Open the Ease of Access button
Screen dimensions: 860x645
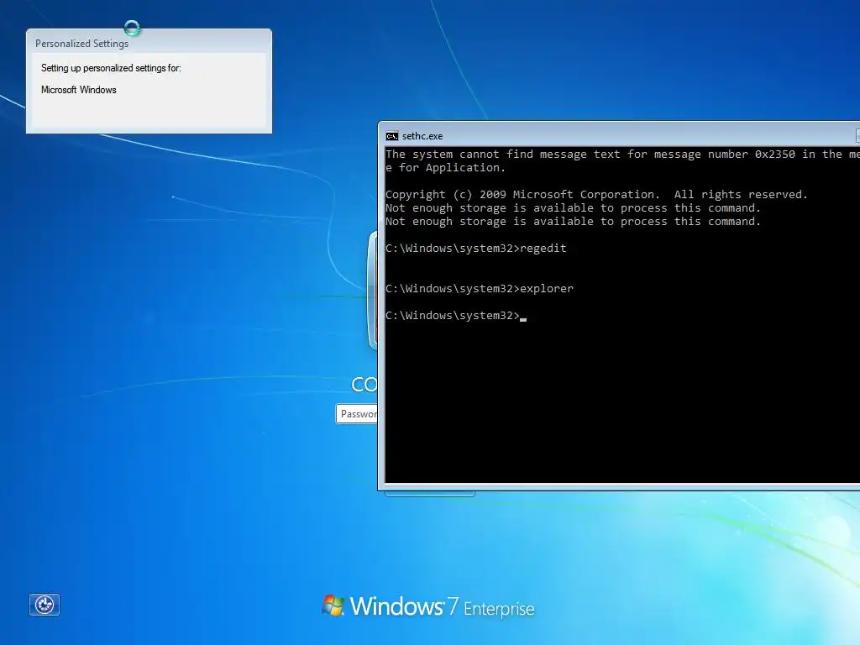pos(45,605)
